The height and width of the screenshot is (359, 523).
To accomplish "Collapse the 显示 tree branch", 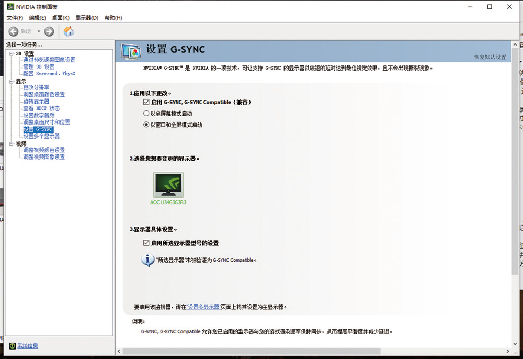I will pos(10,81).
